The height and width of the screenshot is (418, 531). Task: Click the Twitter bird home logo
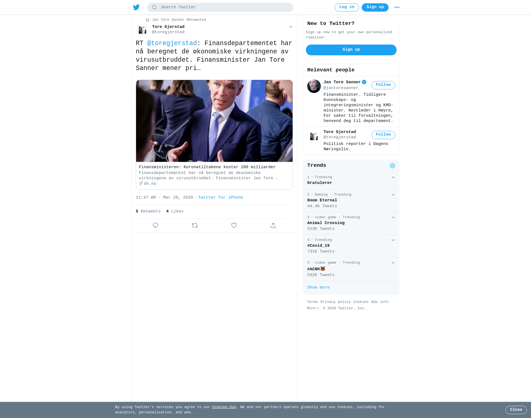[x=136, y=7]
